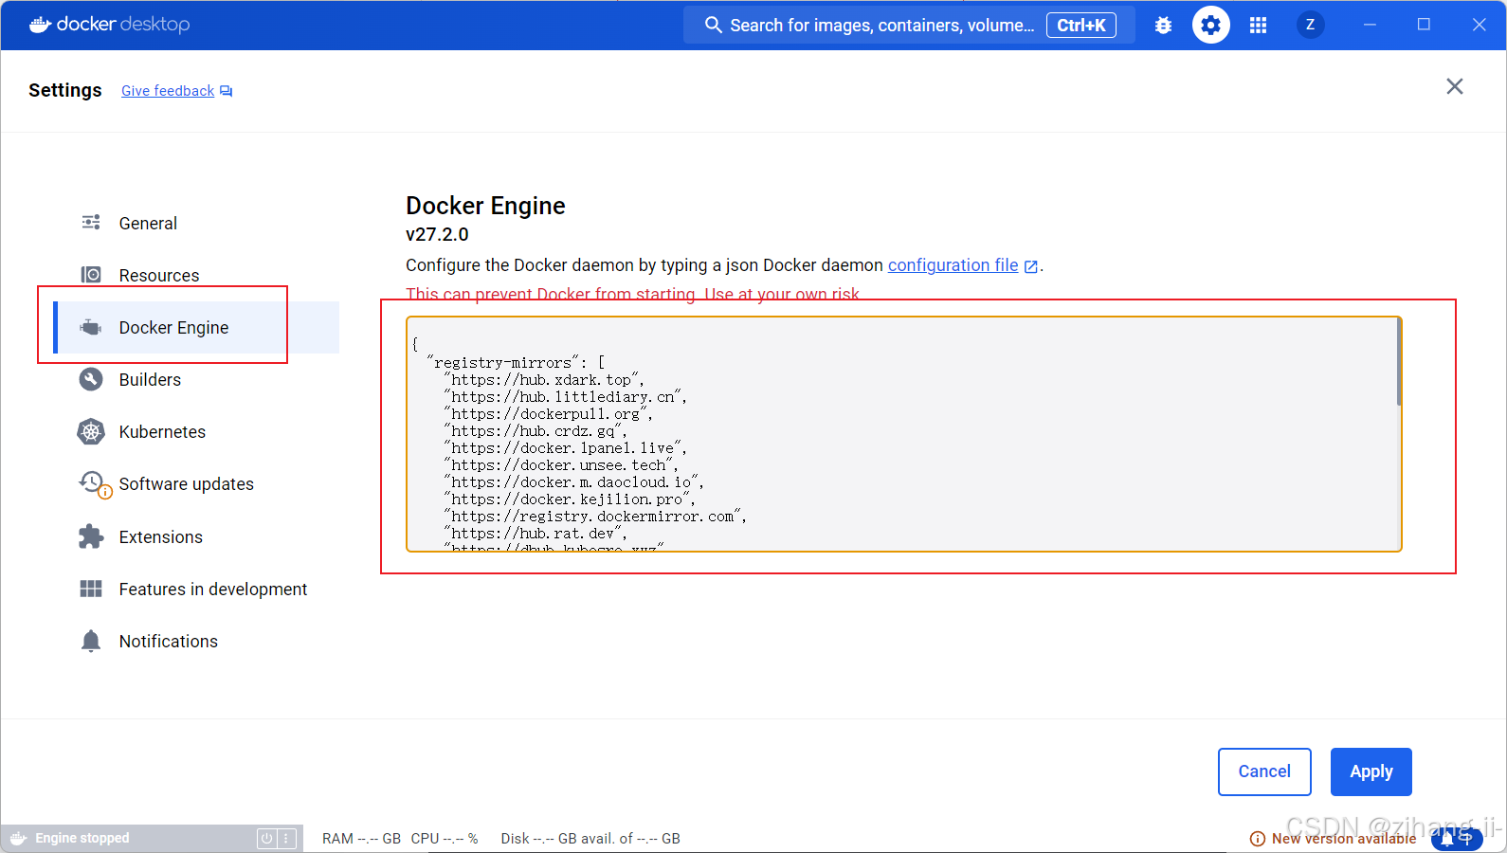
Task: Click the https://hub.littlediary.cn line
Action: pos(566,397)
